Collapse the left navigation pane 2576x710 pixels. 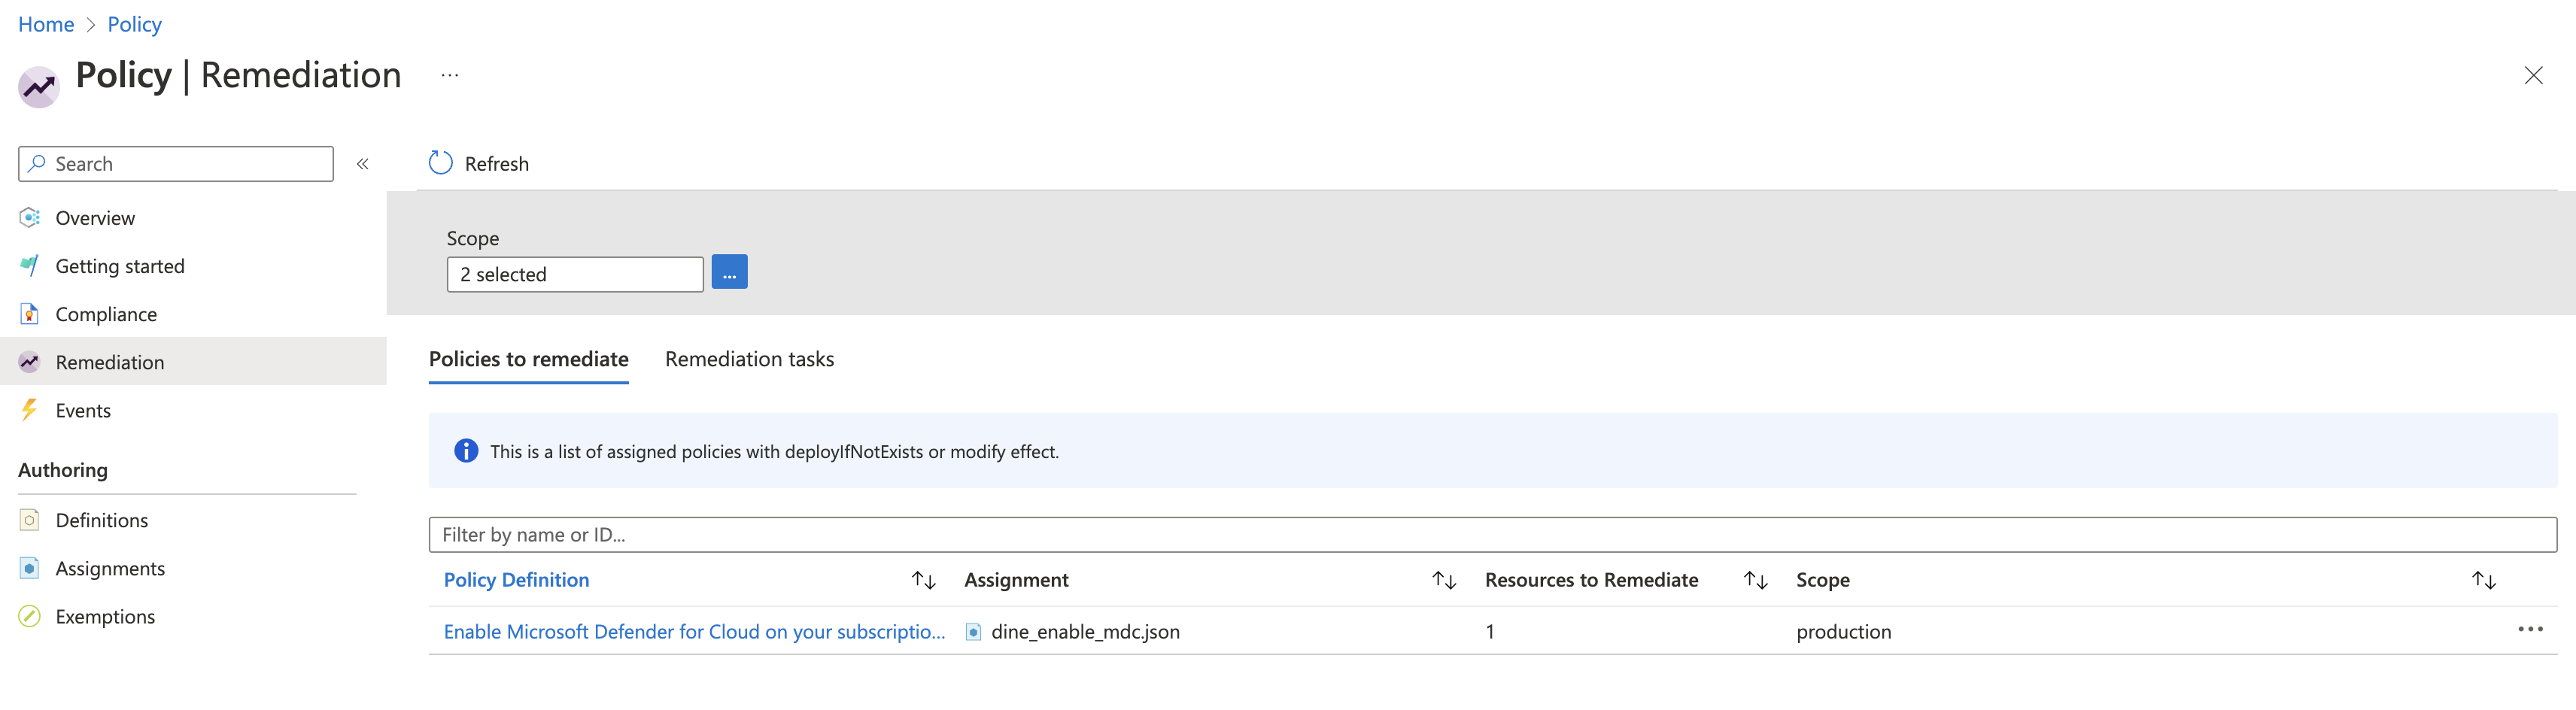pos(363,164)
